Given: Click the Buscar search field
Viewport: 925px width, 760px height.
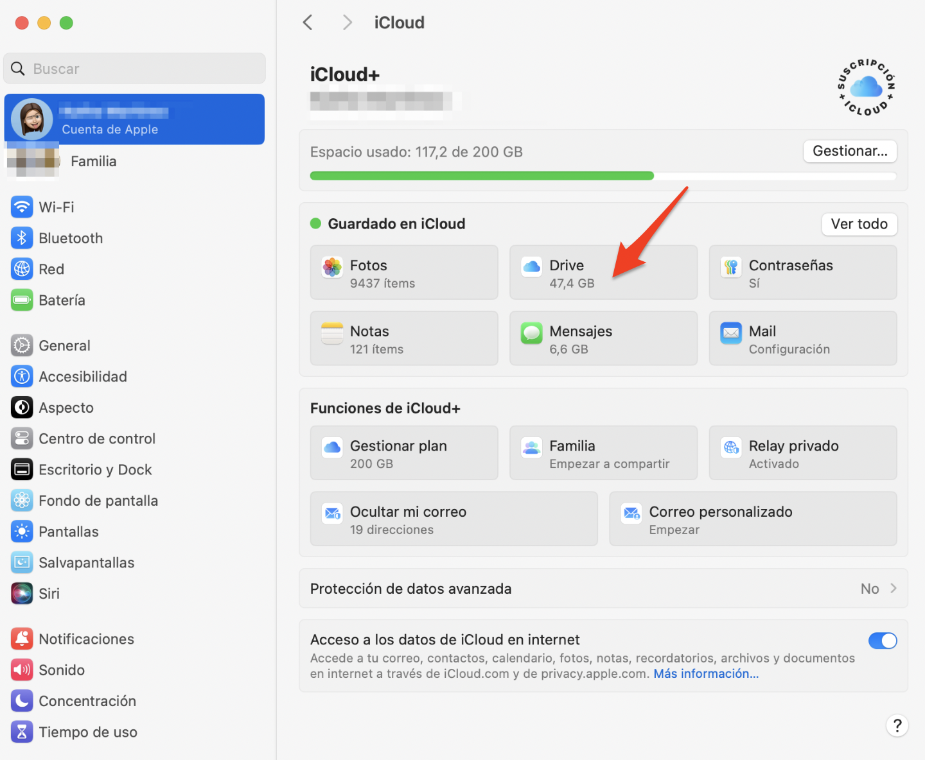Looking at the screenshot, I should [x=134, y=69].
